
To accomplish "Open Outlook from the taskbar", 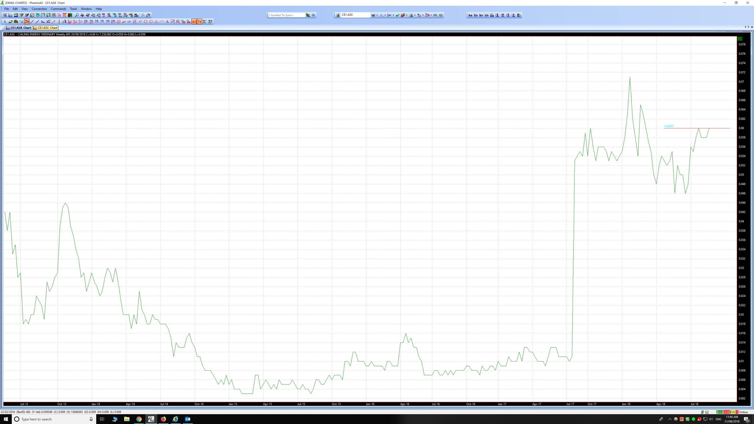I will (x=188, y=419).
